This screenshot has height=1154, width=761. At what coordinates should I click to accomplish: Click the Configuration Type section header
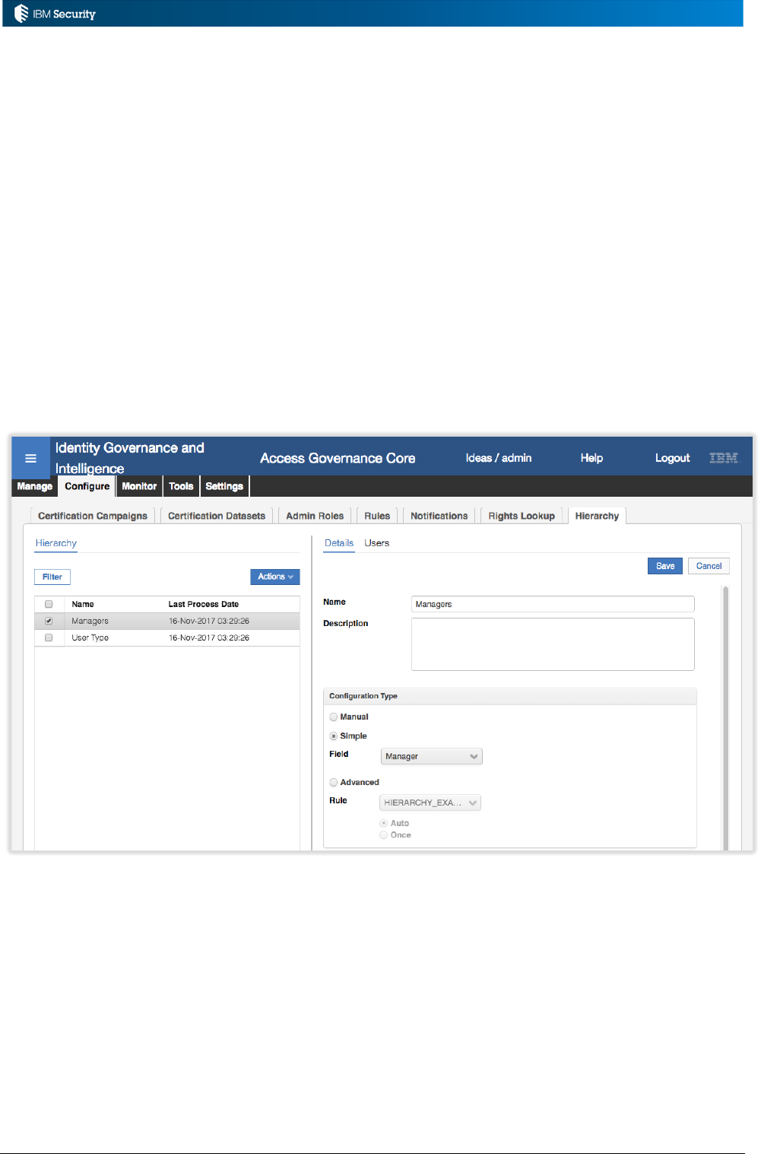[510, 696]
